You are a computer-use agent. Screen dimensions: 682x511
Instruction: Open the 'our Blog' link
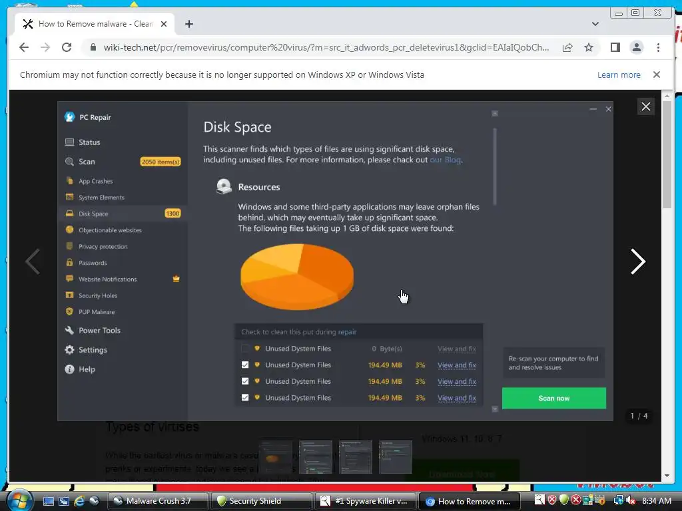446,160
